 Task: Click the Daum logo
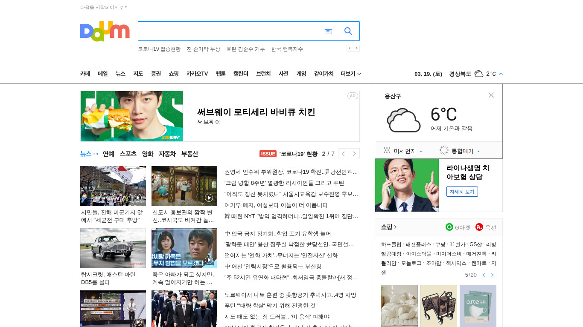pyautogui.click(x=105, y=31)
